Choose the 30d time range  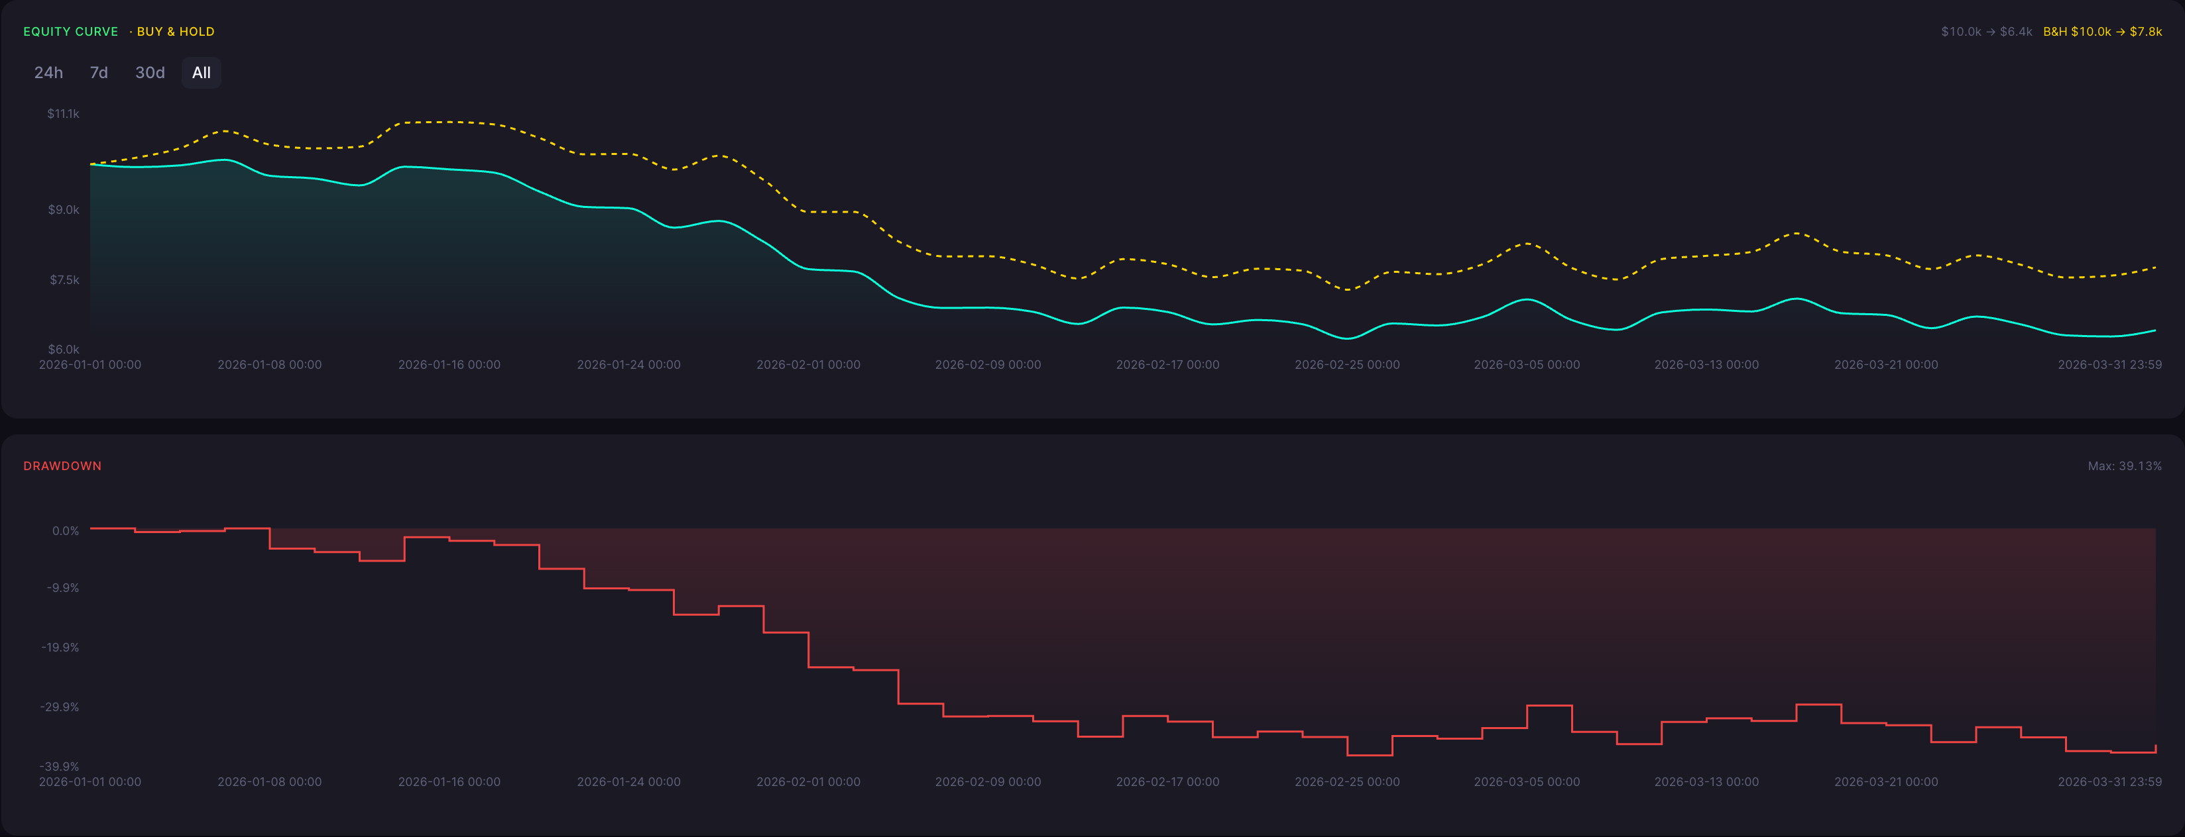click(x=150, y=73)
